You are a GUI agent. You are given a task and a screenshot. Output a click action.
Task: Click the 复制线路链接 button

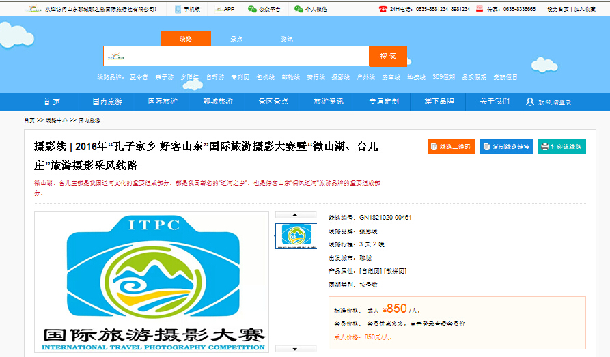[x=506, y=147]
